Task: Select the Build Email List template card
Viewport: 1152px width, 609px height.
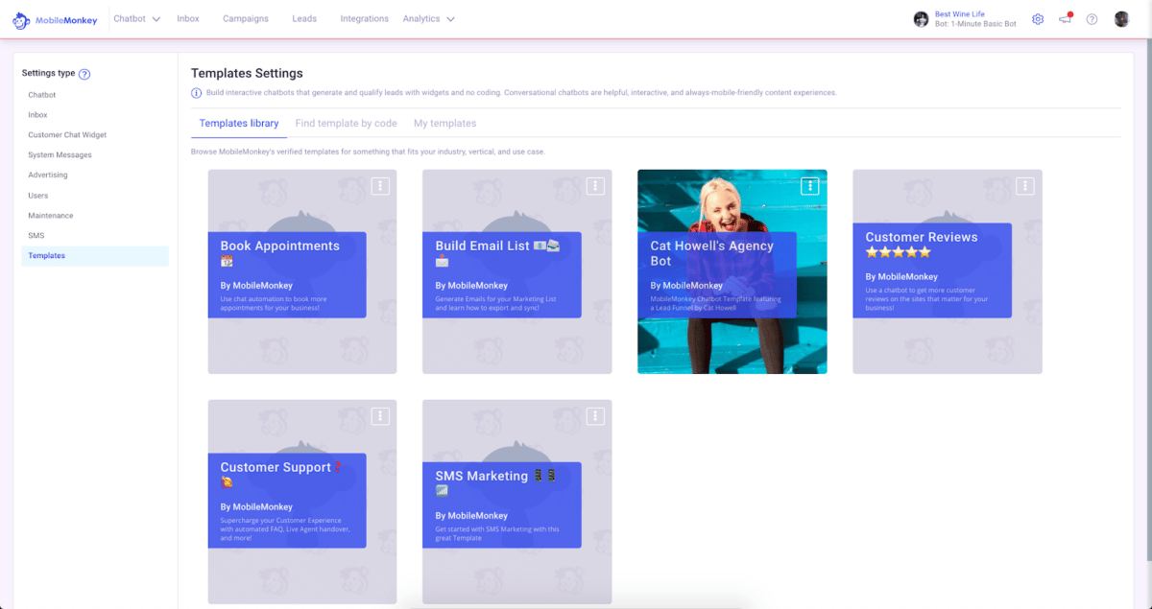Action: (517, 271)
